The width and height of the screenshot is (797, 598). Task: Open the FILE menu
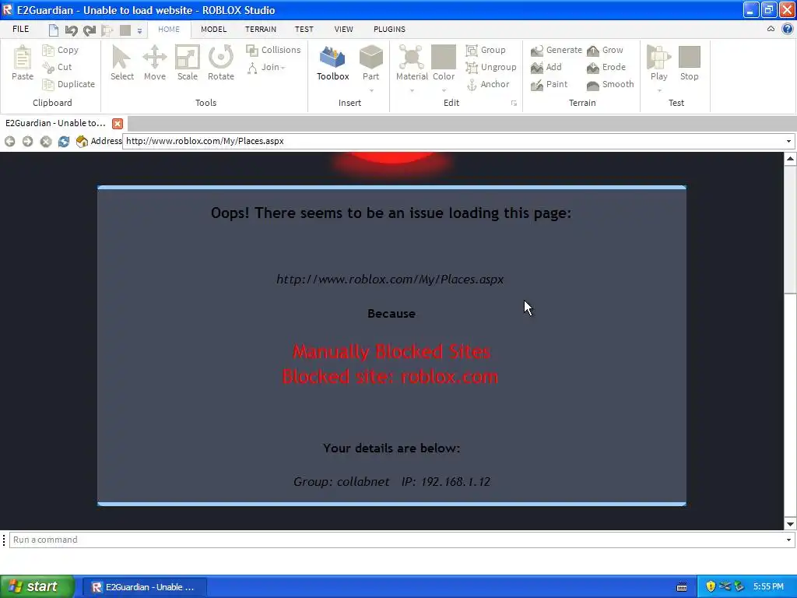point(21,29)
